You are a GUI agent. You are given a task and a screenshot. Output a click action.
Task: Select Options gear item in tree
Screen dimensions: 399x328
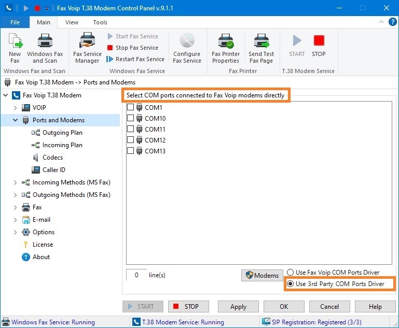(x=38, y=232)
